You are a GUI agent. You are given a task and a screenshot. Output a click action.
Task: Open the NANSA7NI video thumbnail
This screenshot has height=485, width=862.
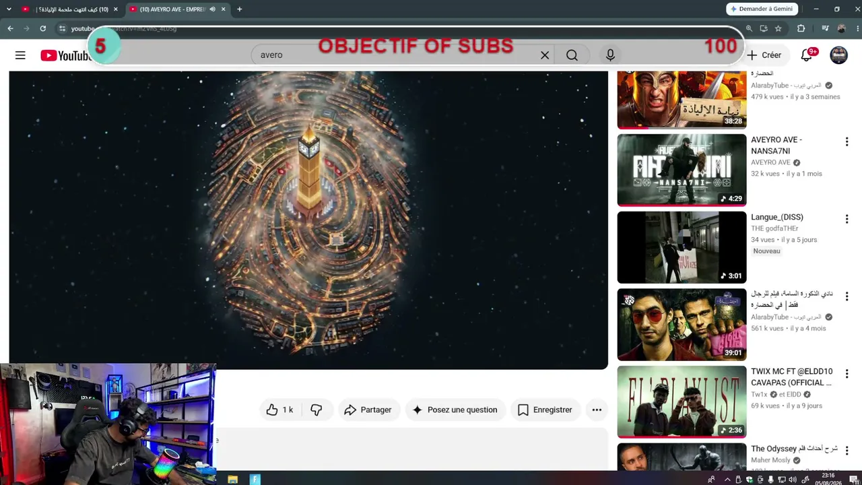682,170
